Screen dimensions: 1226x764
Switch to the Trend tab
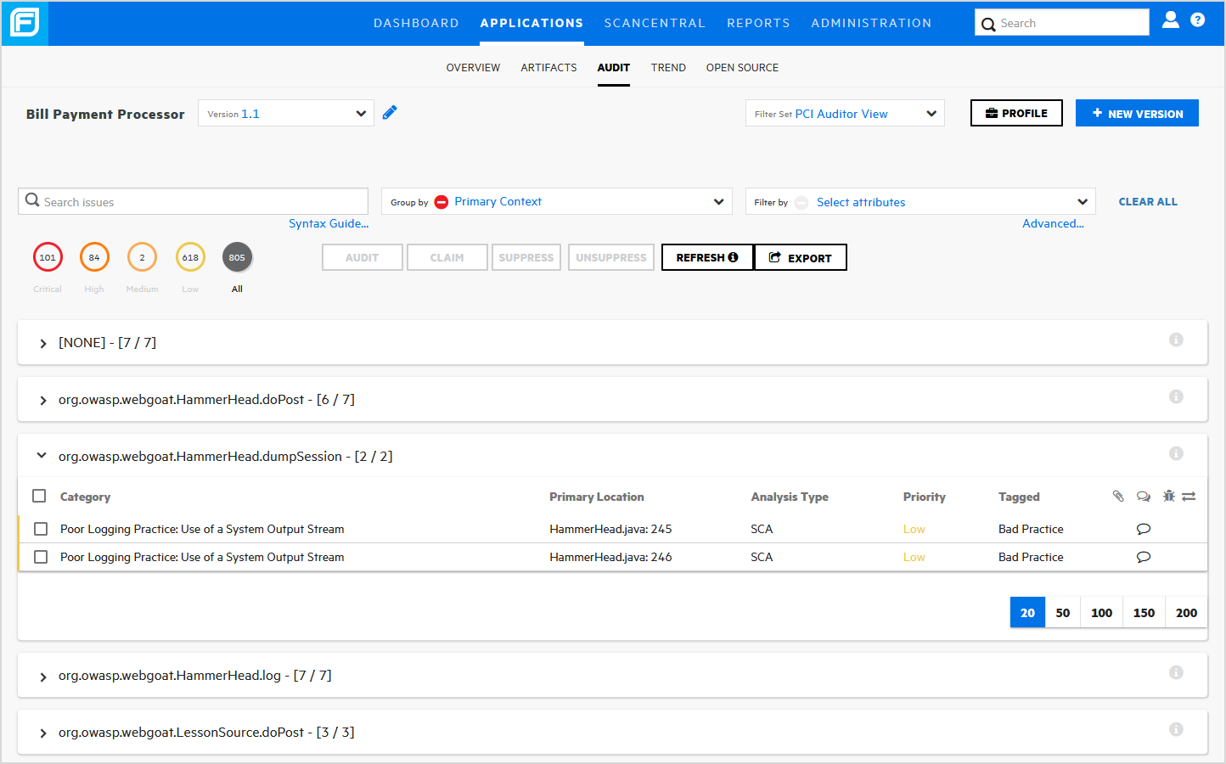[668, 68]
